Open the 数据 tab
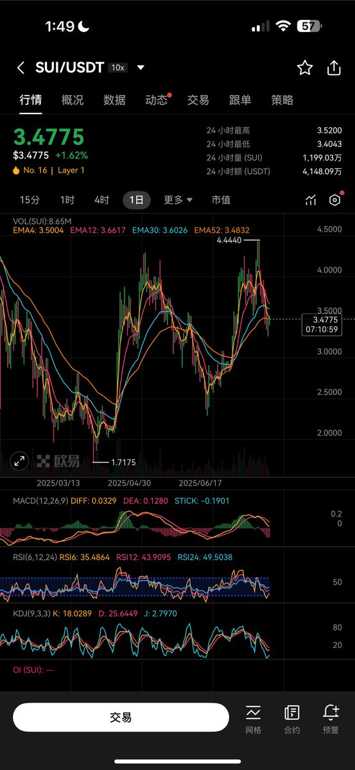 click(114, 100)
